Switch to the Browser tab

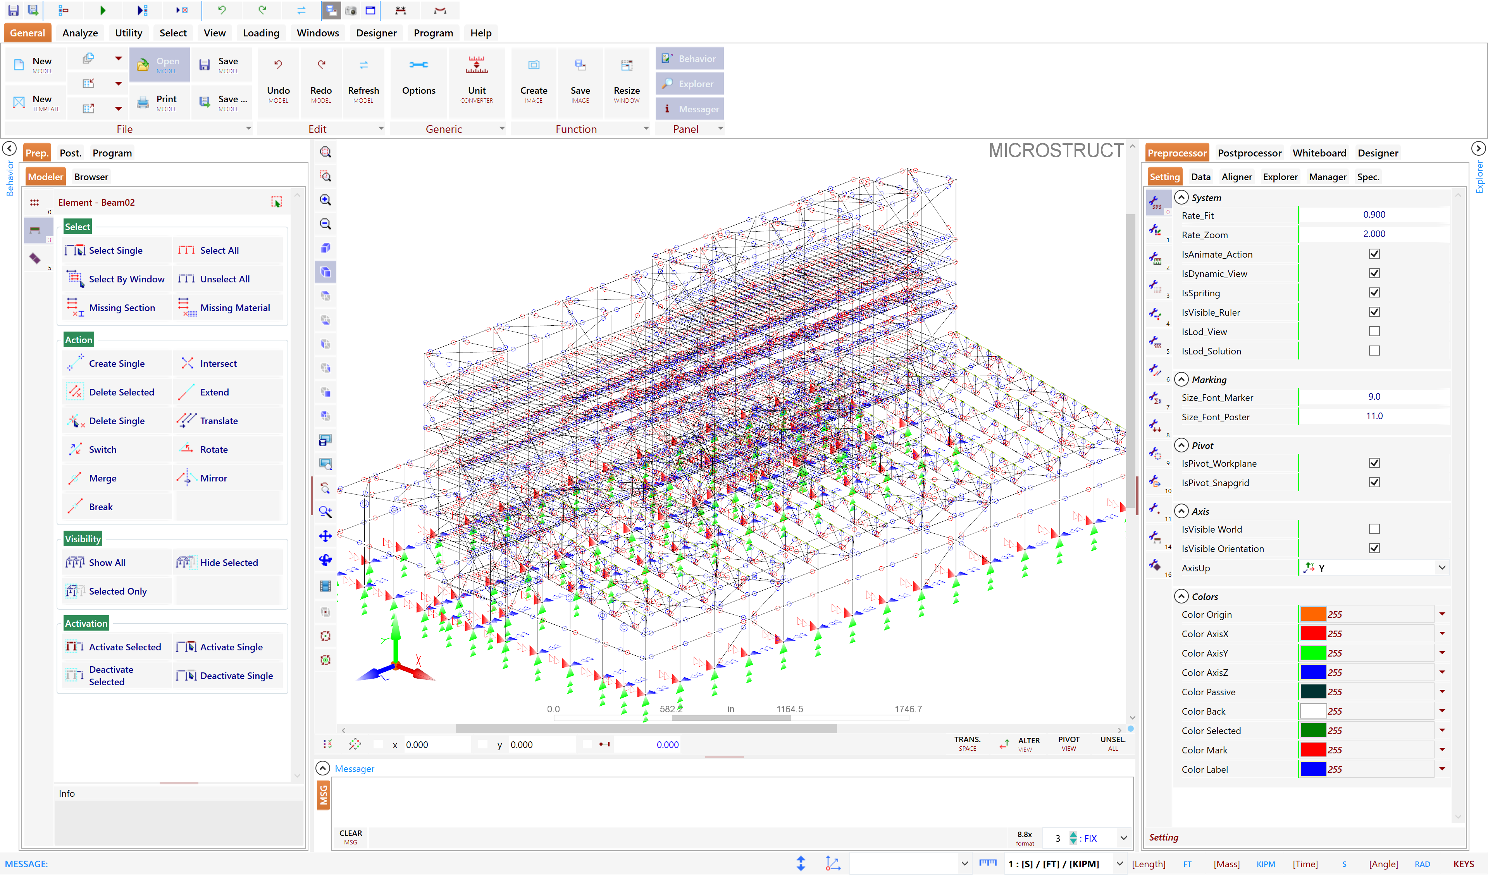point(91,177)
